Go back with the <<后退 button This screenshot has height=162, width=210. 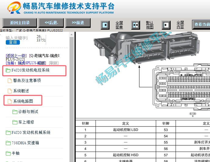(51, 23)
